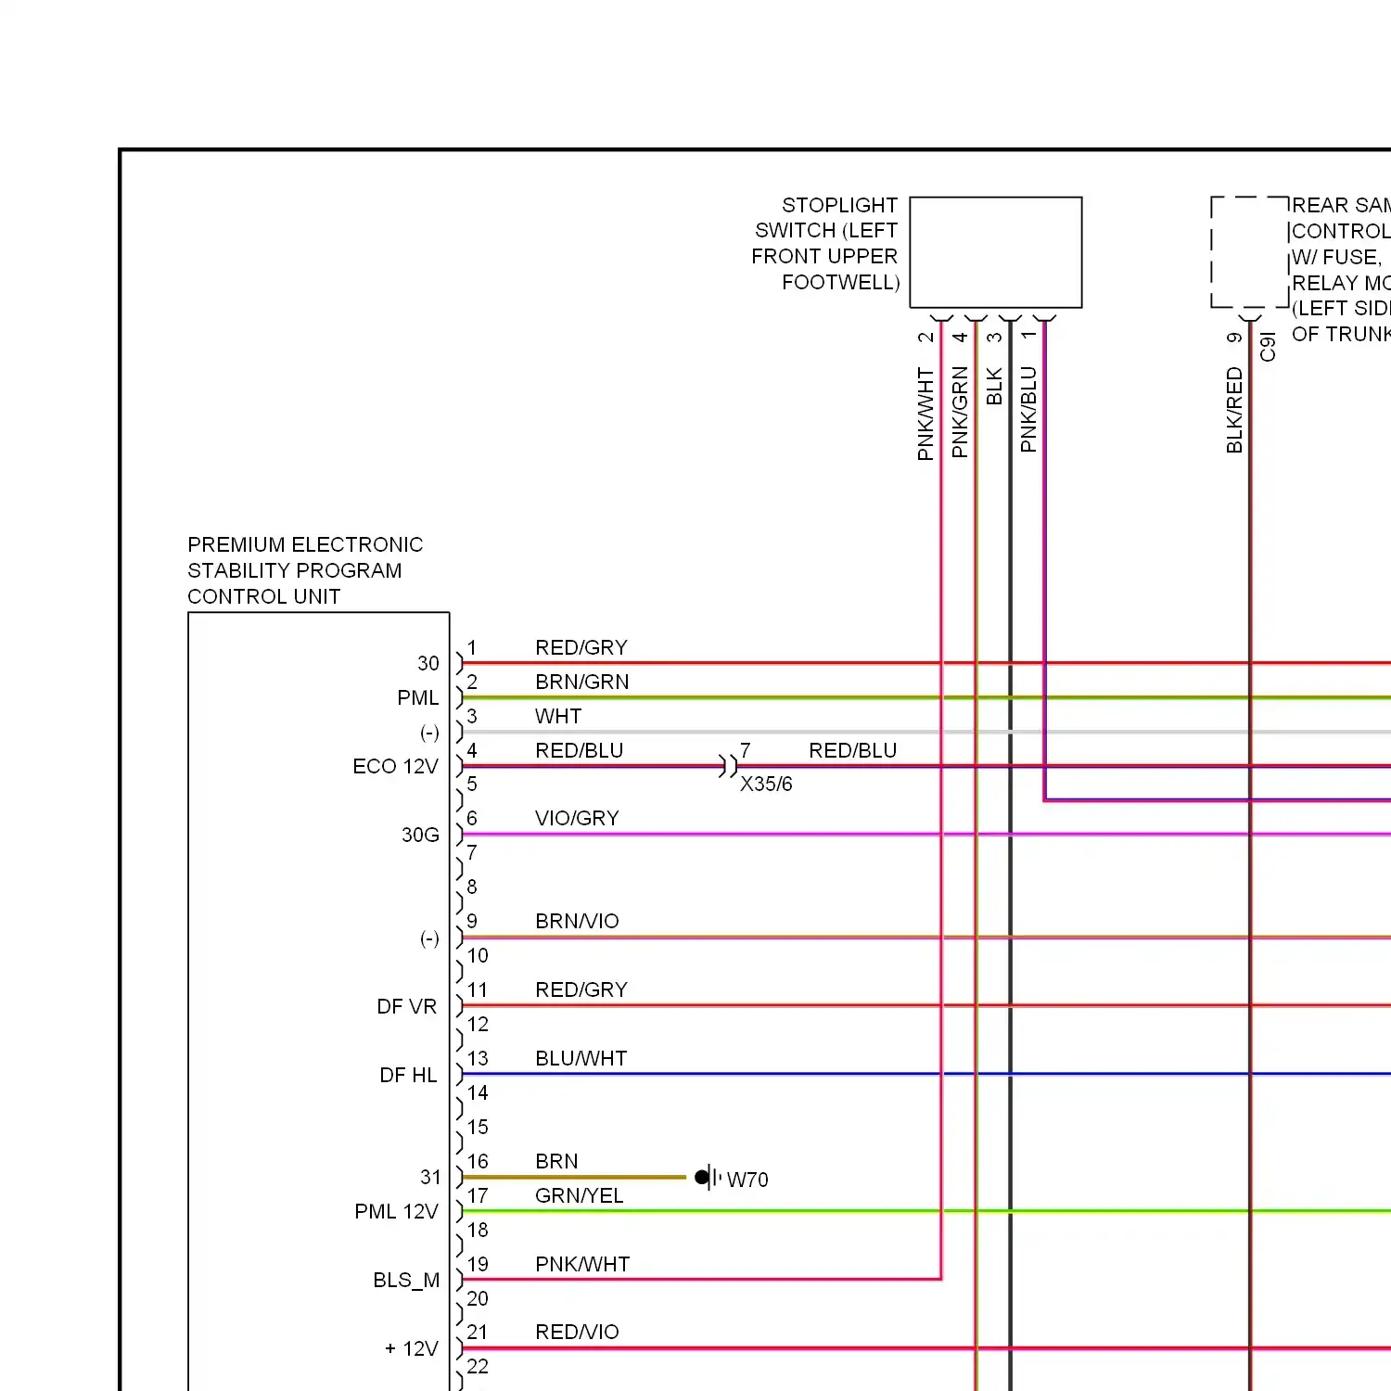
Task: Click the '31' terminal label at pin 16
Action: click(x=430, y=1177)
